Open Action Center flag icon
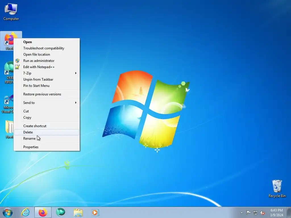The height and width of the screenshot is (218, 291). [248, 213]
